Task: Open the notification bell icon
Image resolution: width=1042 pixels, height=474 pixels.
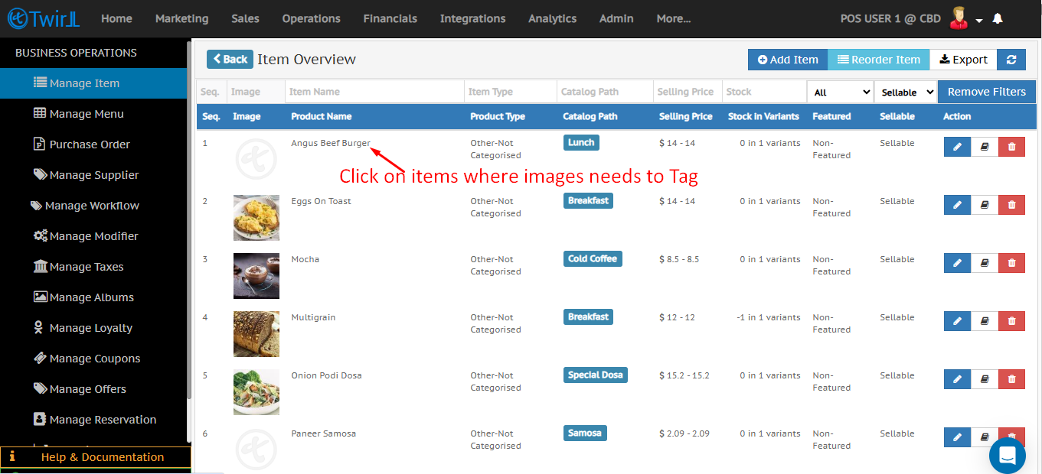Action: pyautogui.click(x=997, y=18)
